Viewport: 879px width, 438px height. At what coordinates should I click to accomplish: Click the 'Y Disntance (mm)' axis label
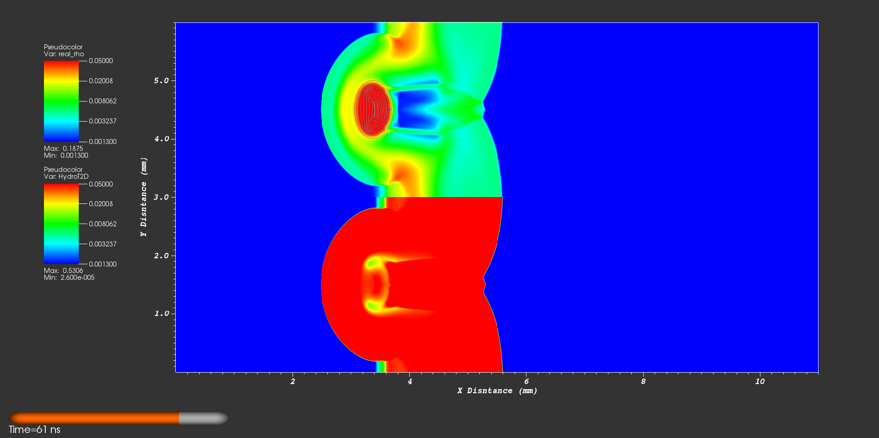144,197
